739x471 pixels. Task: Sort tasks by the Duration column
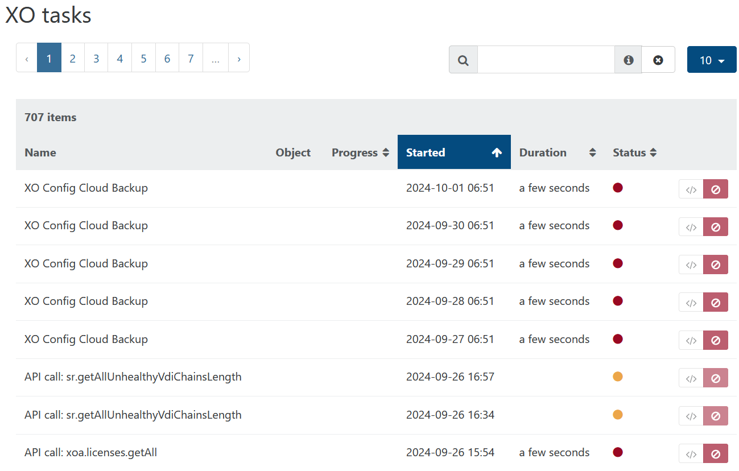click(558, 152)
